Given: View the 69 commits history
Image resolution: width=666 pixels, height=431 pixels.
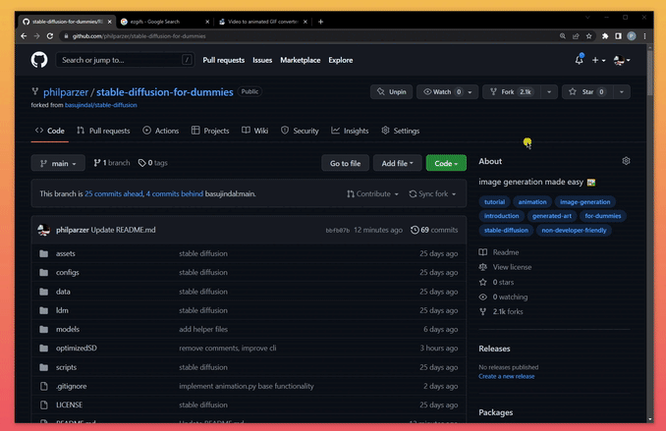Looking at the screenshot, I should coord(434,230).
